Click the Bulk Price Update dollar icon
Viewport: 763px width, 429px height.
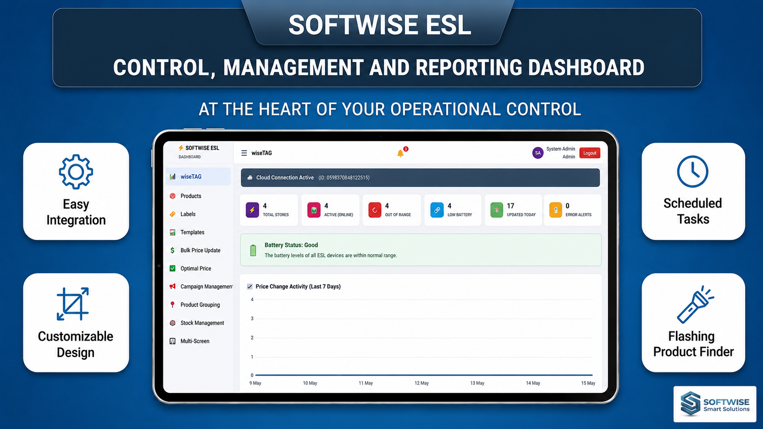point(172,250)
